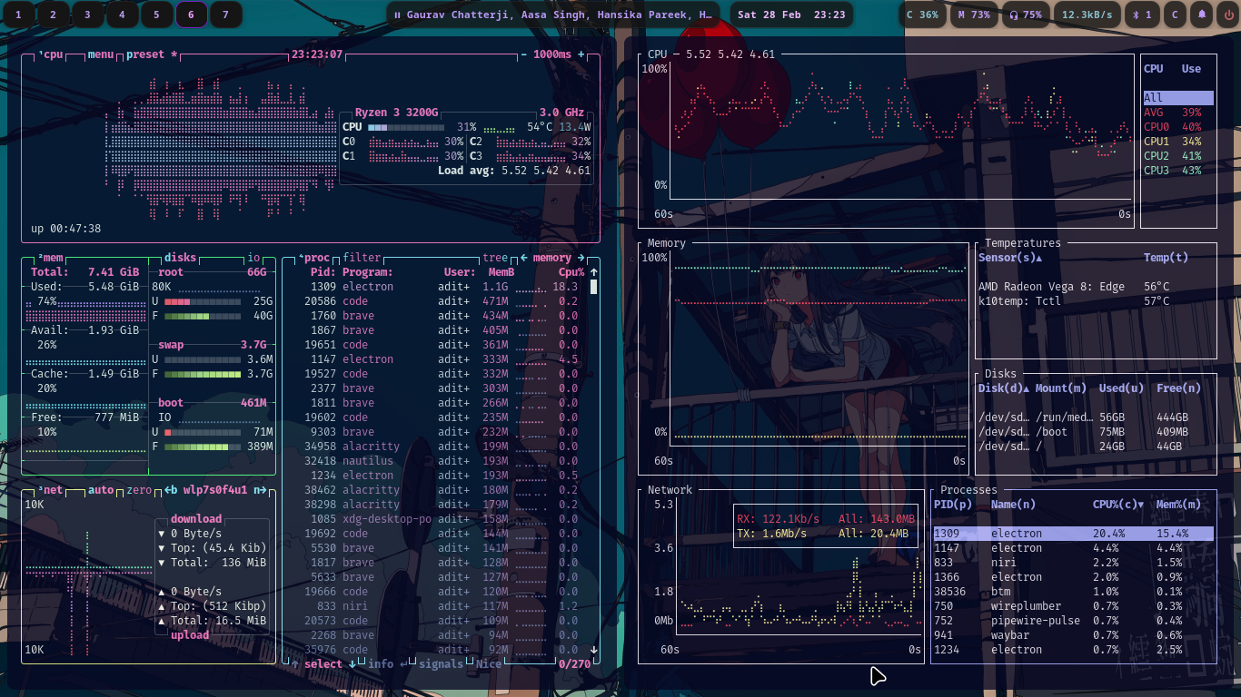Click the btop process list scrollbar handle
The width and height of the screenshot is (1241, 697).
tap(594, 287)
